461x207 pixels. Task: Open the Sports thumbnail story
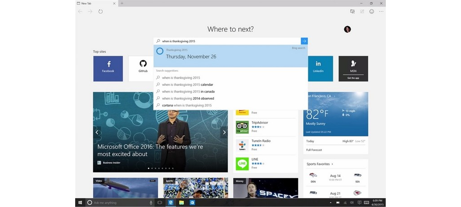tap(195, 188)
